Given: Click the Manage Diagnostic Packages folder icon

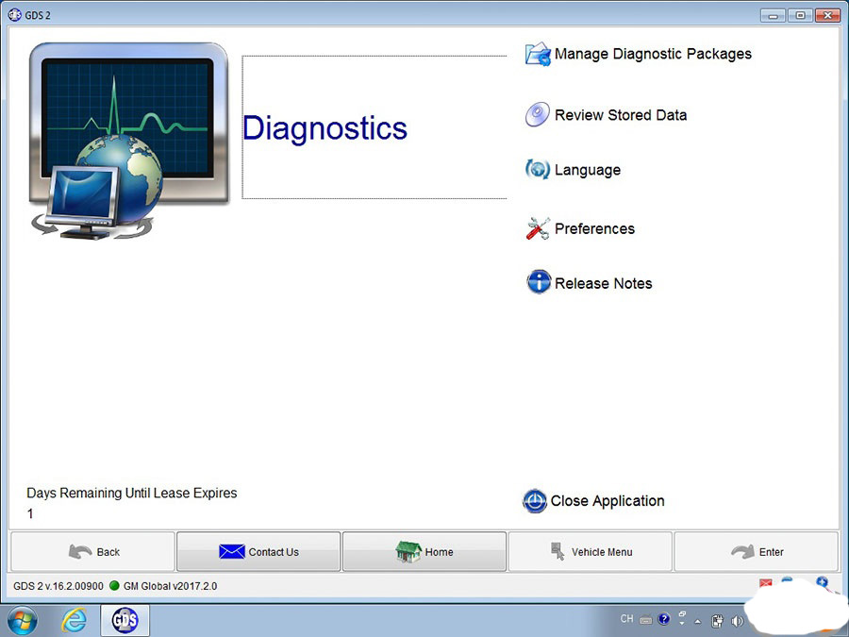Looking at the screenshot, I should tap(538, 54).
